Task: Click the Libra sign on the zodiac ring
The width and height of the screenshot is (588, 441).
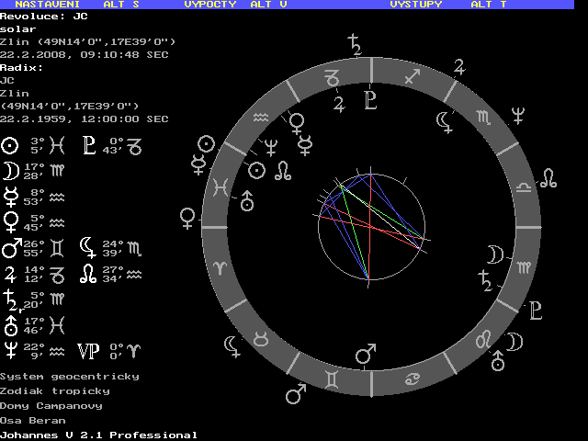Action: tap(524, 187)
